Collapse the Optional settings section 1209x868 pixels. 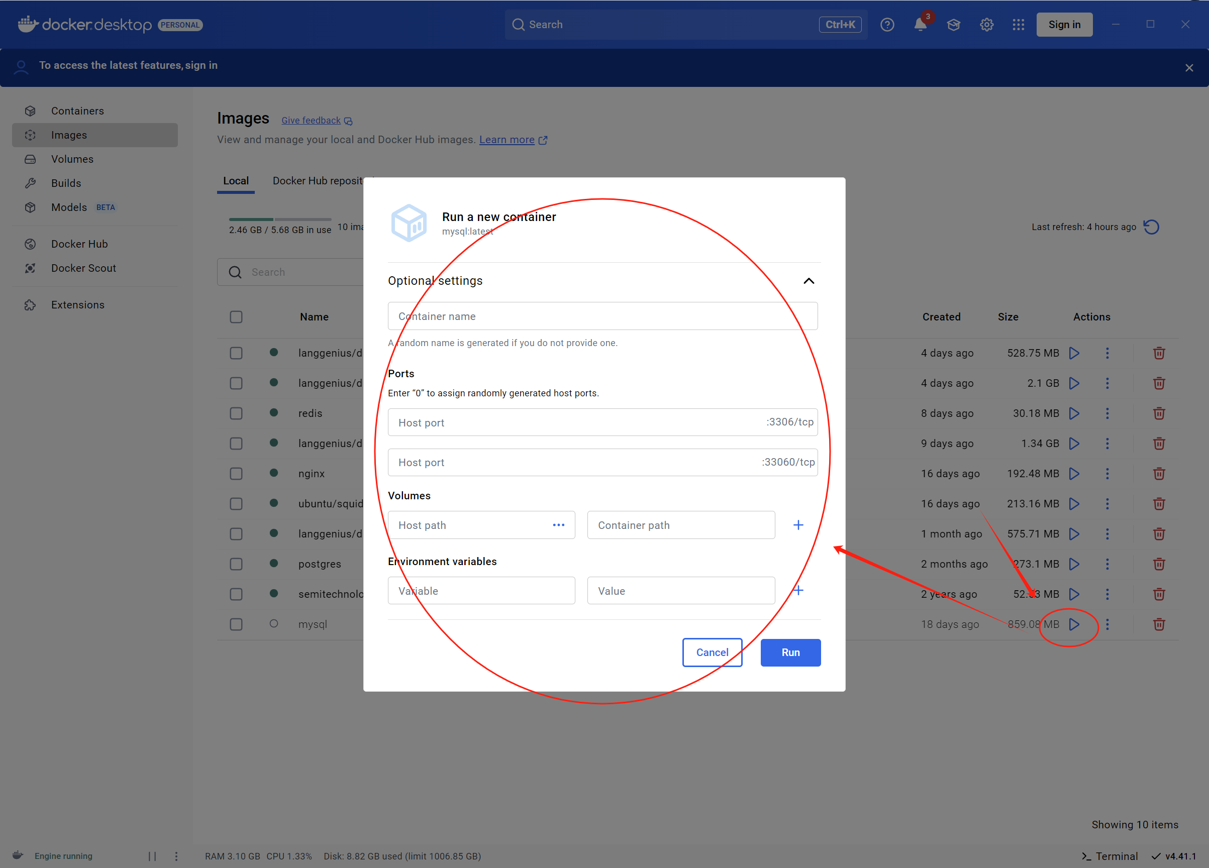click(808, 281)
